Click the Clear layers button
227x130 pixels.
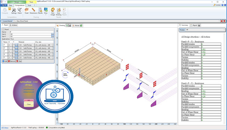pos(19,61)
